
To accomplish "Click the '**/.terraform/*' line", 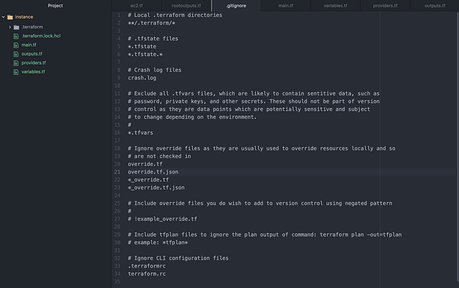I will 151,23.
